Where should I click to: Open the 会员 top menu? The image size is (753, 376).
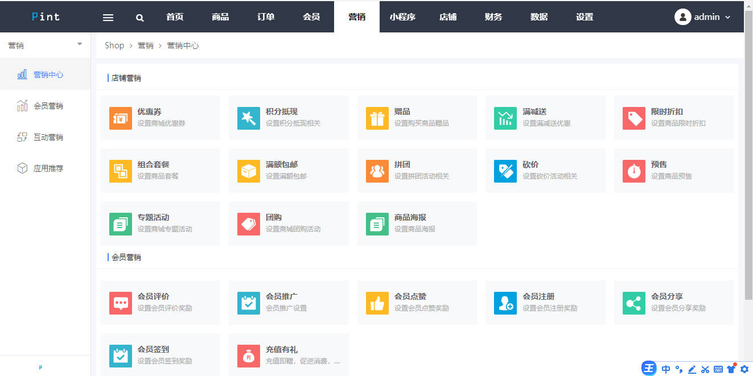tap(311, 16)
